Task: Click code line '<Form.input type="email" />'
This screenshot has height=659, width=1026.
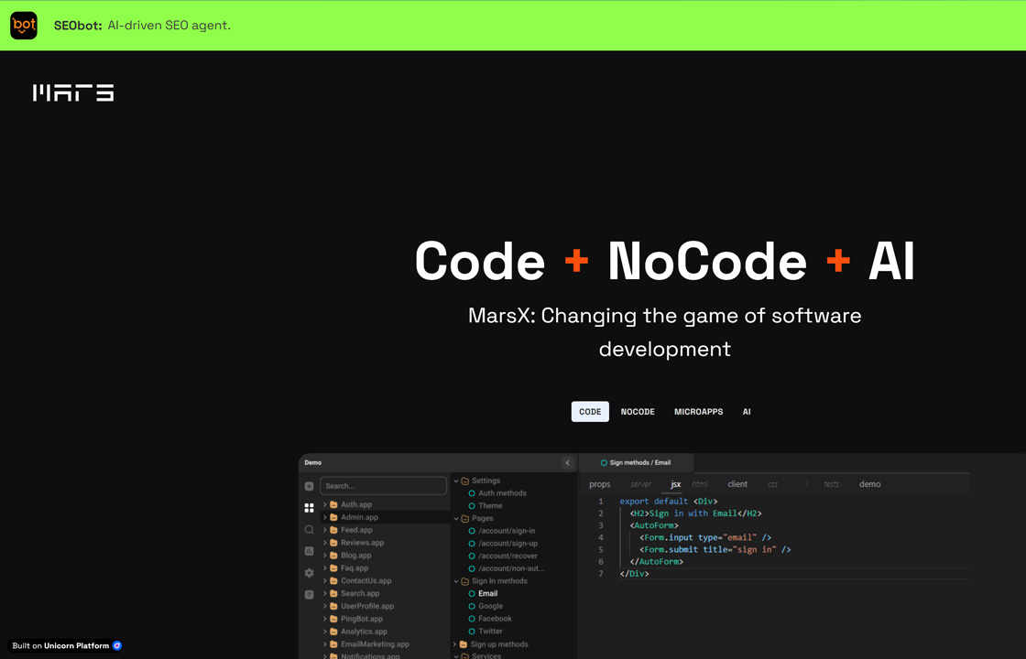Action: [x=705, y=538]
